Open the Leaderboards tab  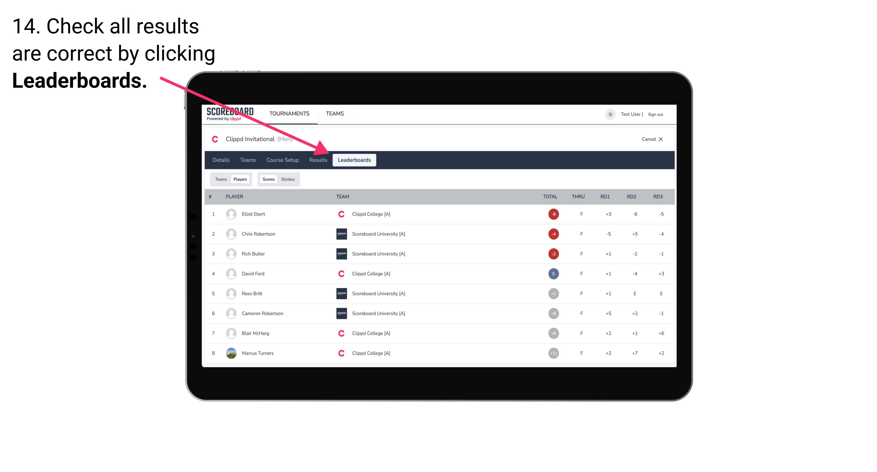pos(355,160)
